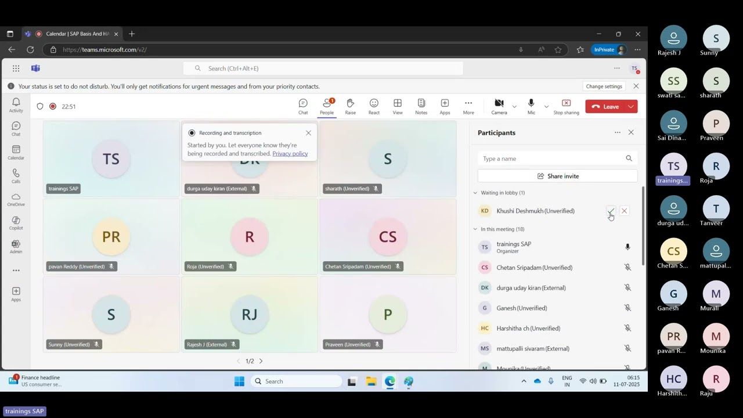Admit Khushi Deshmukh from the lobby
This screenshot has width=743, height=418.
click(611, 211)
